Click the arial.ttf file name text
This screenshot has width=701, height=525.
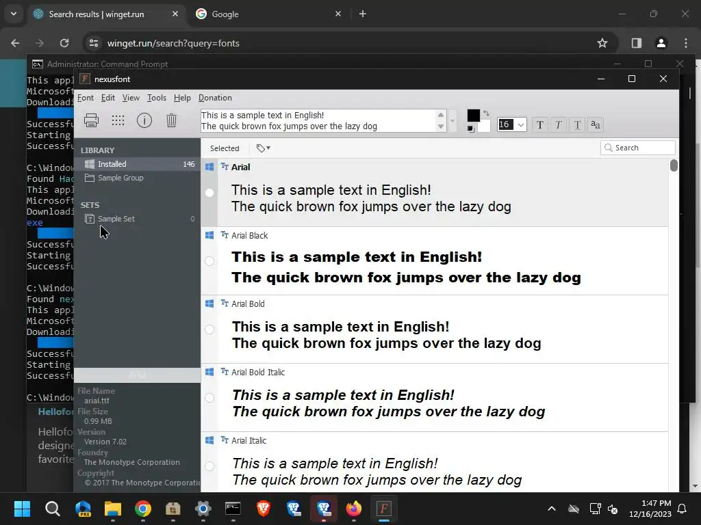click(97, 401)
